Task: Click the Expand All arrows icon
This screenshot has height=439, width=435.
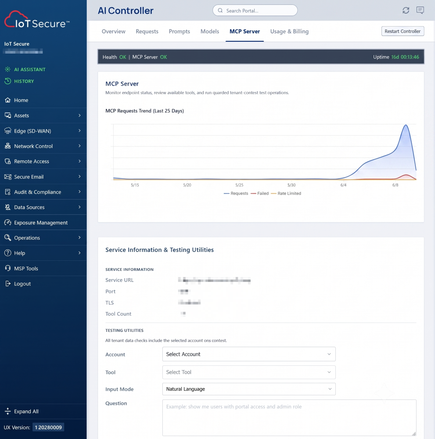Action: [x=8, y=411]
